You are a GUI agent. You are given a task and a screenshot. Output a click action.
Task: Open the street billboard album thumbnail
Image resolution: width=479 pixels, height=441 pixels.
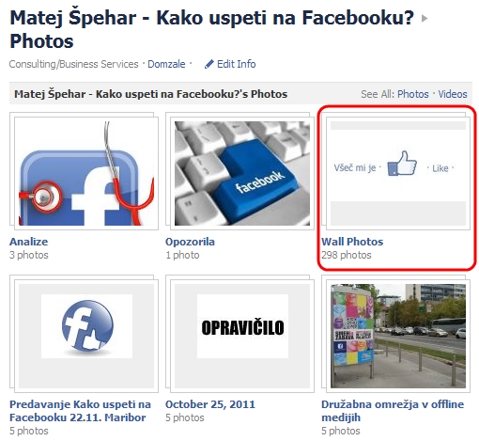398,336
